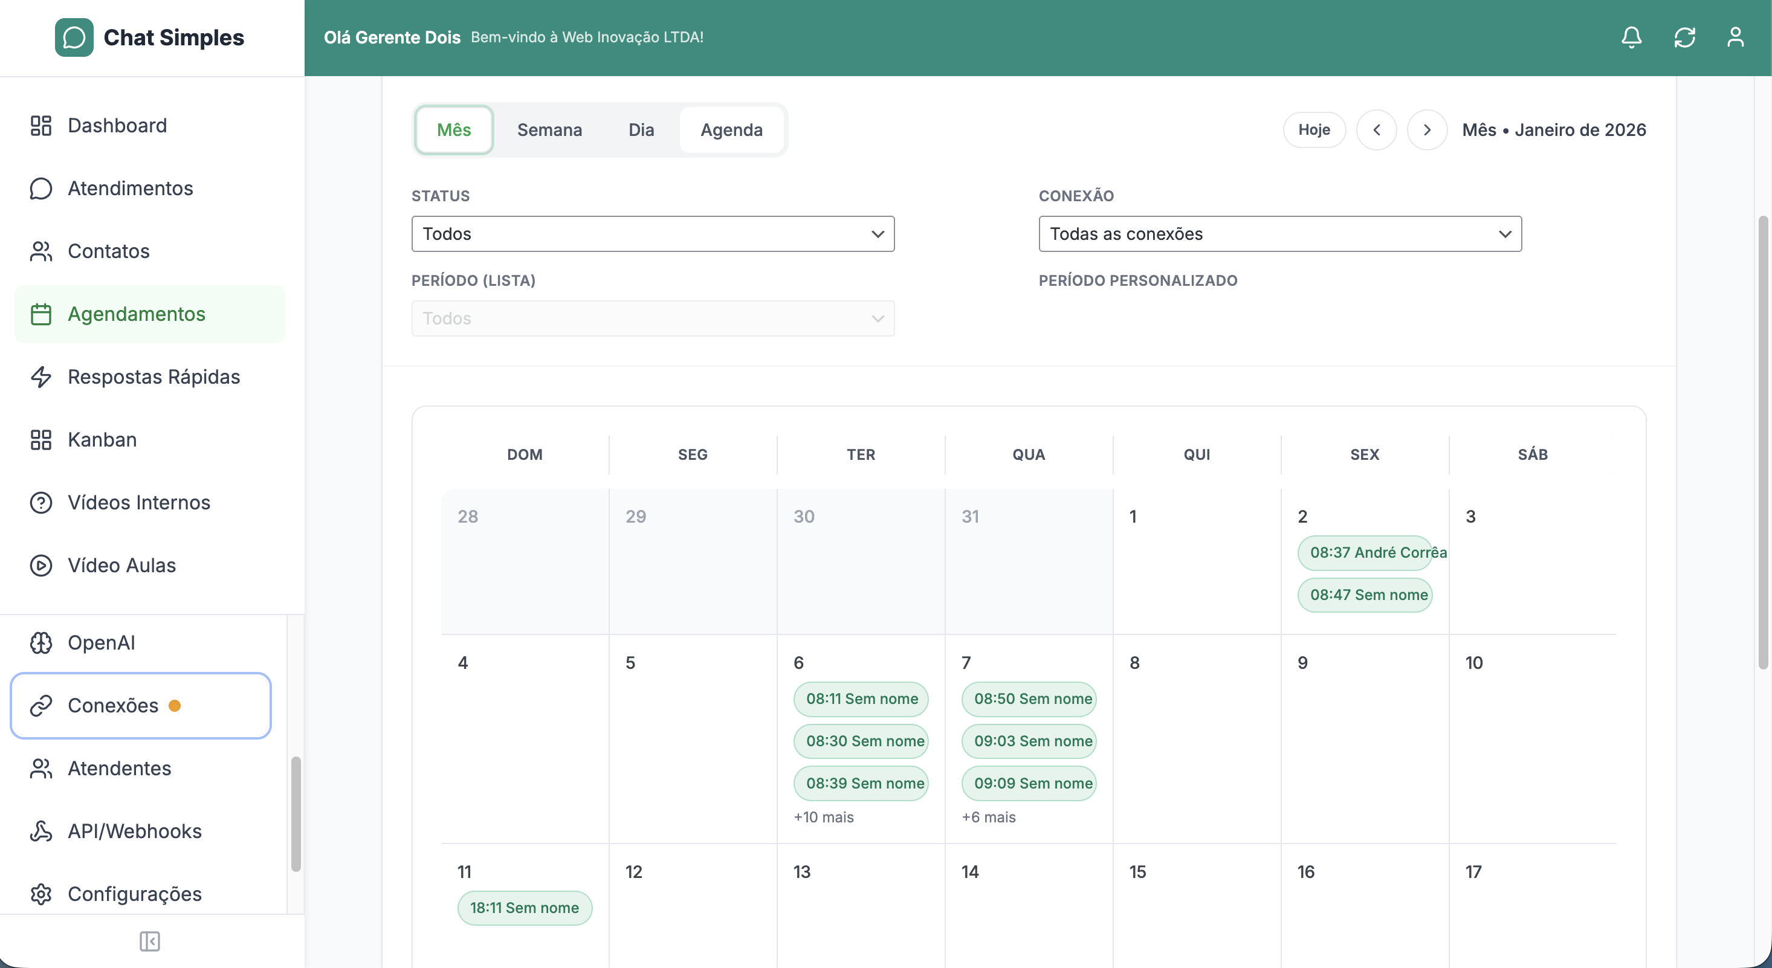Screen dimensions: 1772x968
Task: Open API/Webhooks settings icon
Action: click(40, 831)
